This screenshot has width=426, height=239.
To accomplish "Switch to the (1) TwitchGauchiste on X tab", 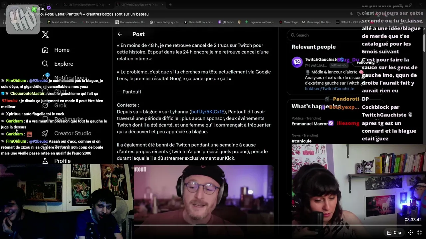I will (x=86, y=5).
